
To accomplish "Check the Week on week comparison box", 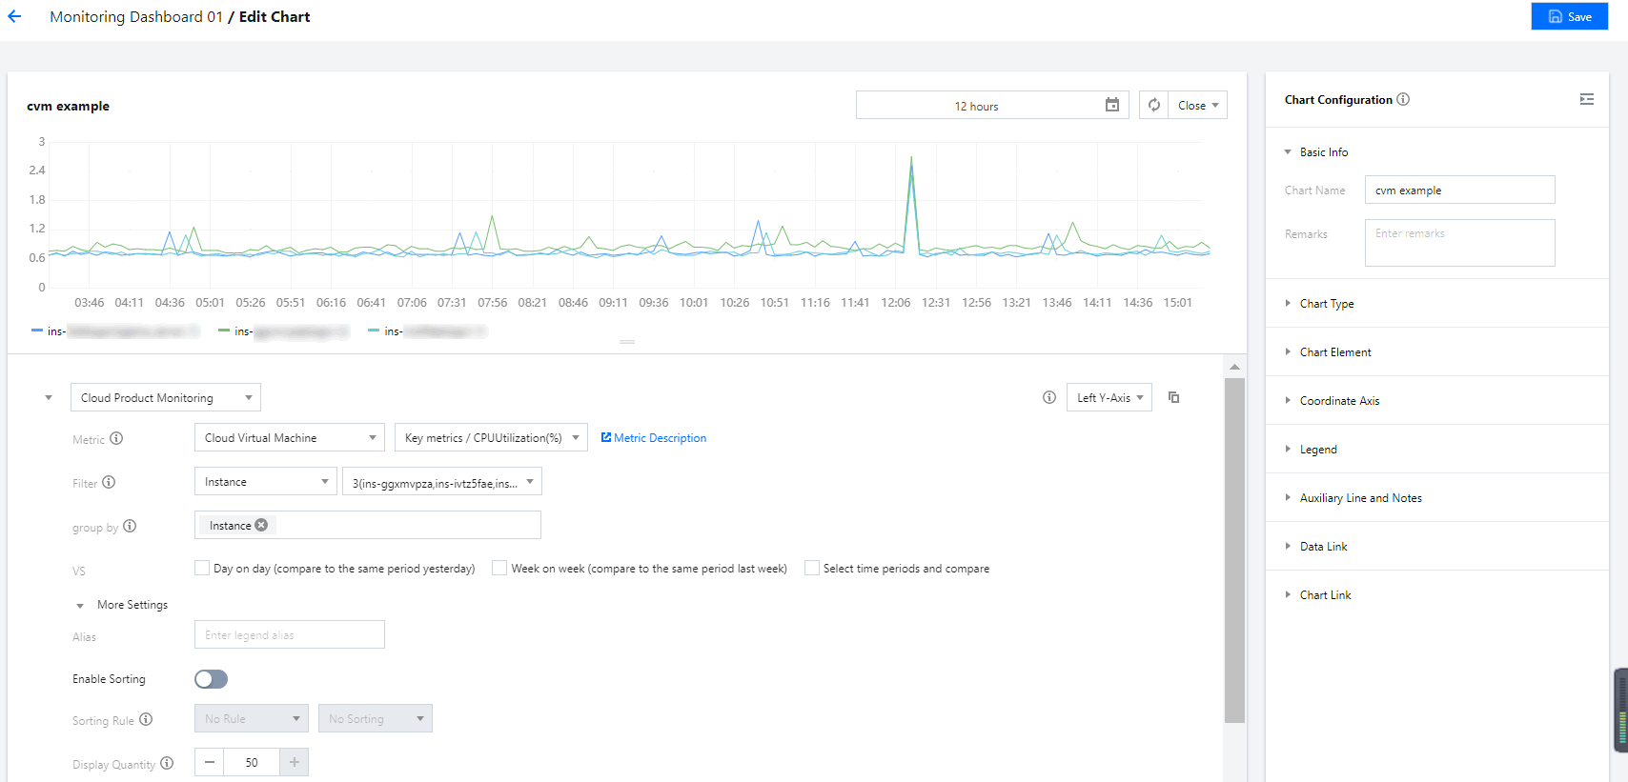I will coord(499,568).
